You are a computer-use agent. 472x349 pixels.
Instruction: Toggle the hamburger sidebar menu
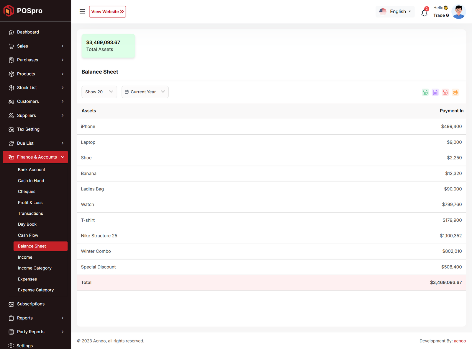click(x=82, y=12)
